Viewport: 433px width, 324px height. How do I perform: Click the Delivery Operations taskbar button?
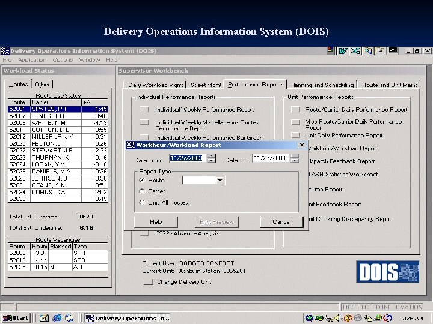(x=127, y=318)
